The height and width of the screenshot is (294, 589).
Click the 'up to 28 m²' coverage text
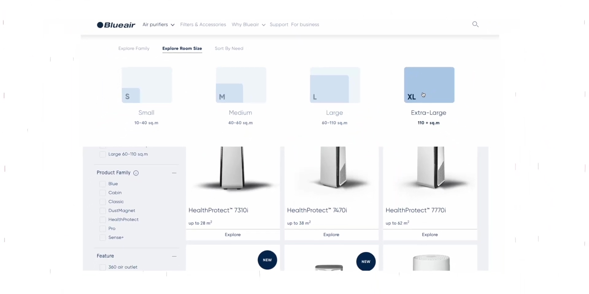200,223
